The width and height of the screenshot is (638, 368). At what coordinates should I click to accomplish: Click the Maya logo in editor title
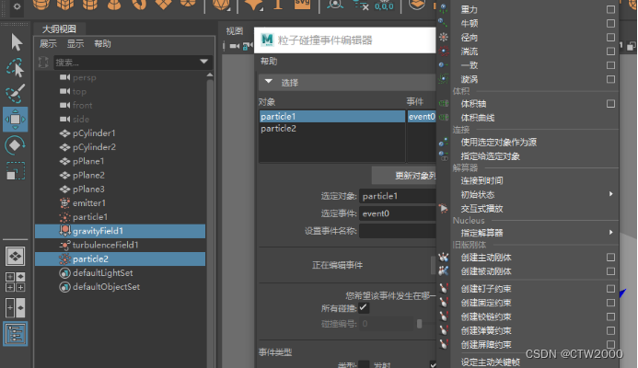pyautogui.click(x=267, y=40)
